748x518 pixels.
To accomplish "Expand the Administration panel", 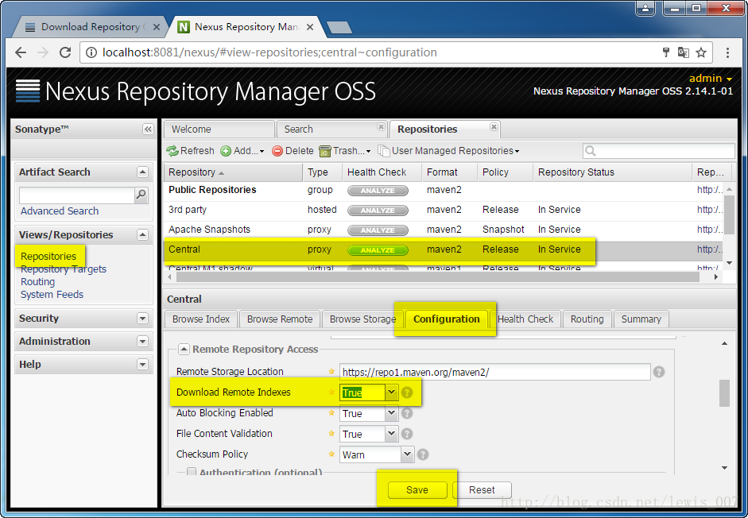I will tap(142, 341).
